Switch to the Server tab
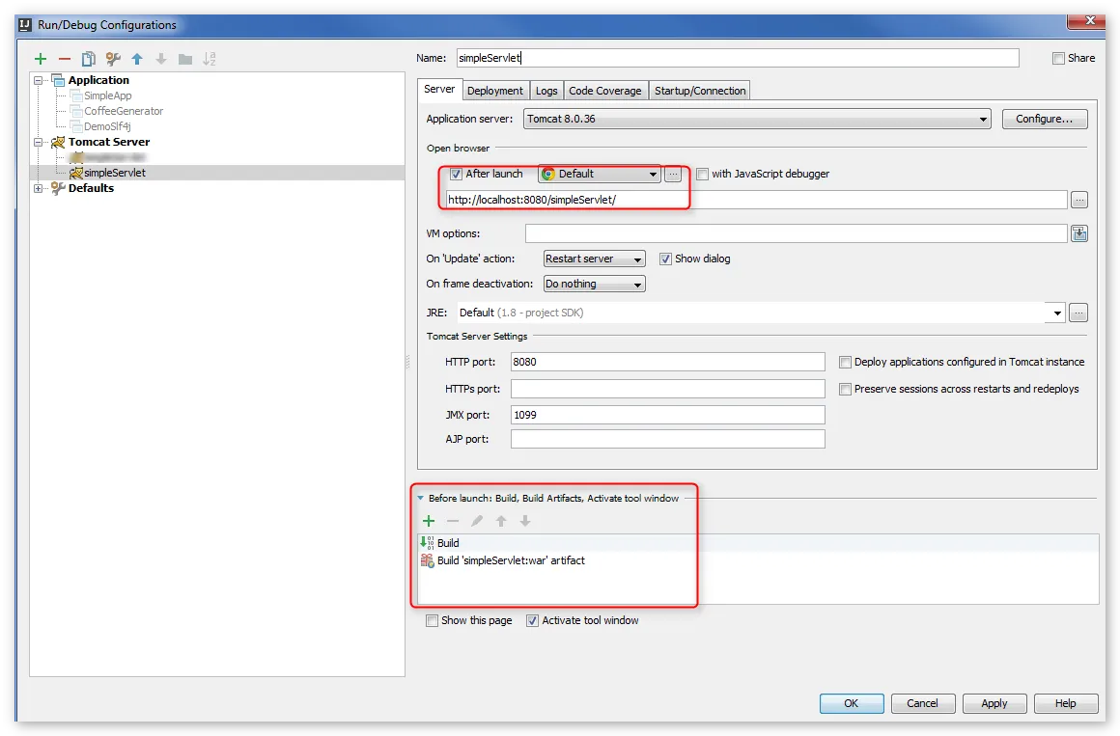The width and height of the screenshot is (1120, 736). (439, 90)
